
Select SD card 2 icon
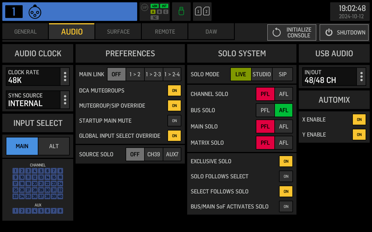[206, 12]
